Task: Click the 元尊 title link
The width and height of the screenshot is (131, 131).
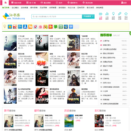Action: (51, 36)
